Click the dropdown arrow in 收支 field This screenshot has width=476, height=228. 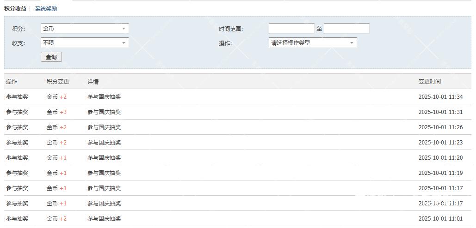(124, 43)
